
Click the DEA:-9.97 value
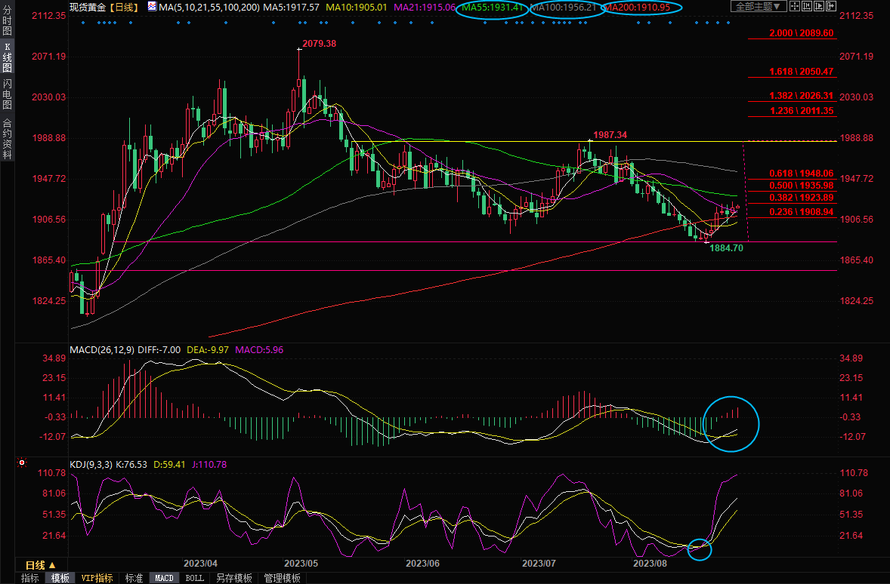[208, 350]
